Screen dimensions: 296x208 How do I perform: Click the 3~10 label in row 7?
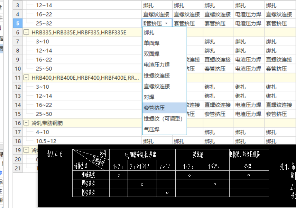coord(43,41)
